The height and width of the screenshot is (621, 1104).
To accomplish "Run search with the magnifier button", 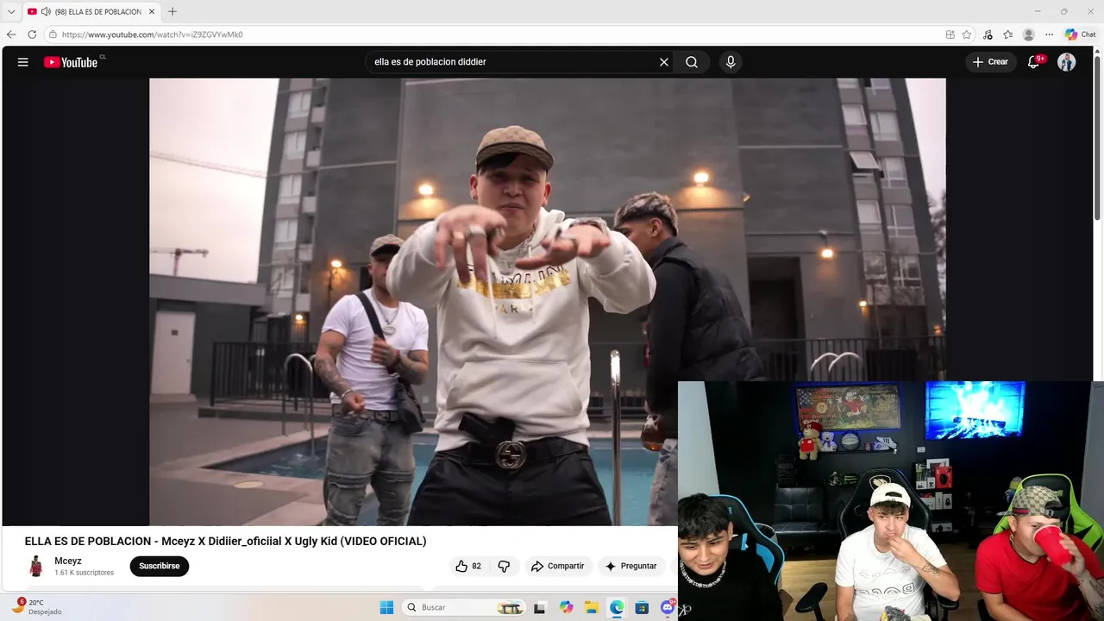I will click(692, 62).
